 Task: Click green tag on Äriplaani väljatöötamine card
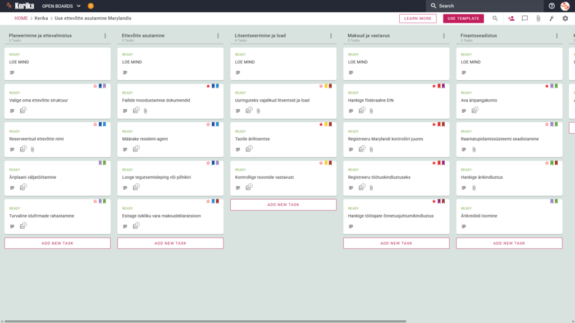104,163
